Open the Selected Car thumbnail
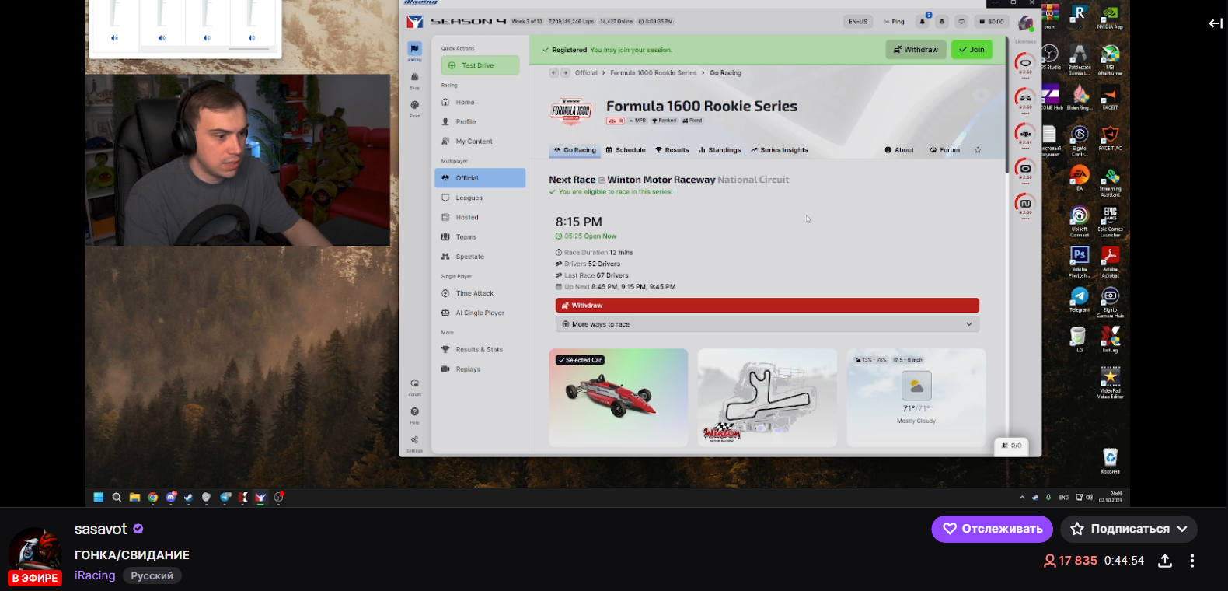 pos(619,397)
